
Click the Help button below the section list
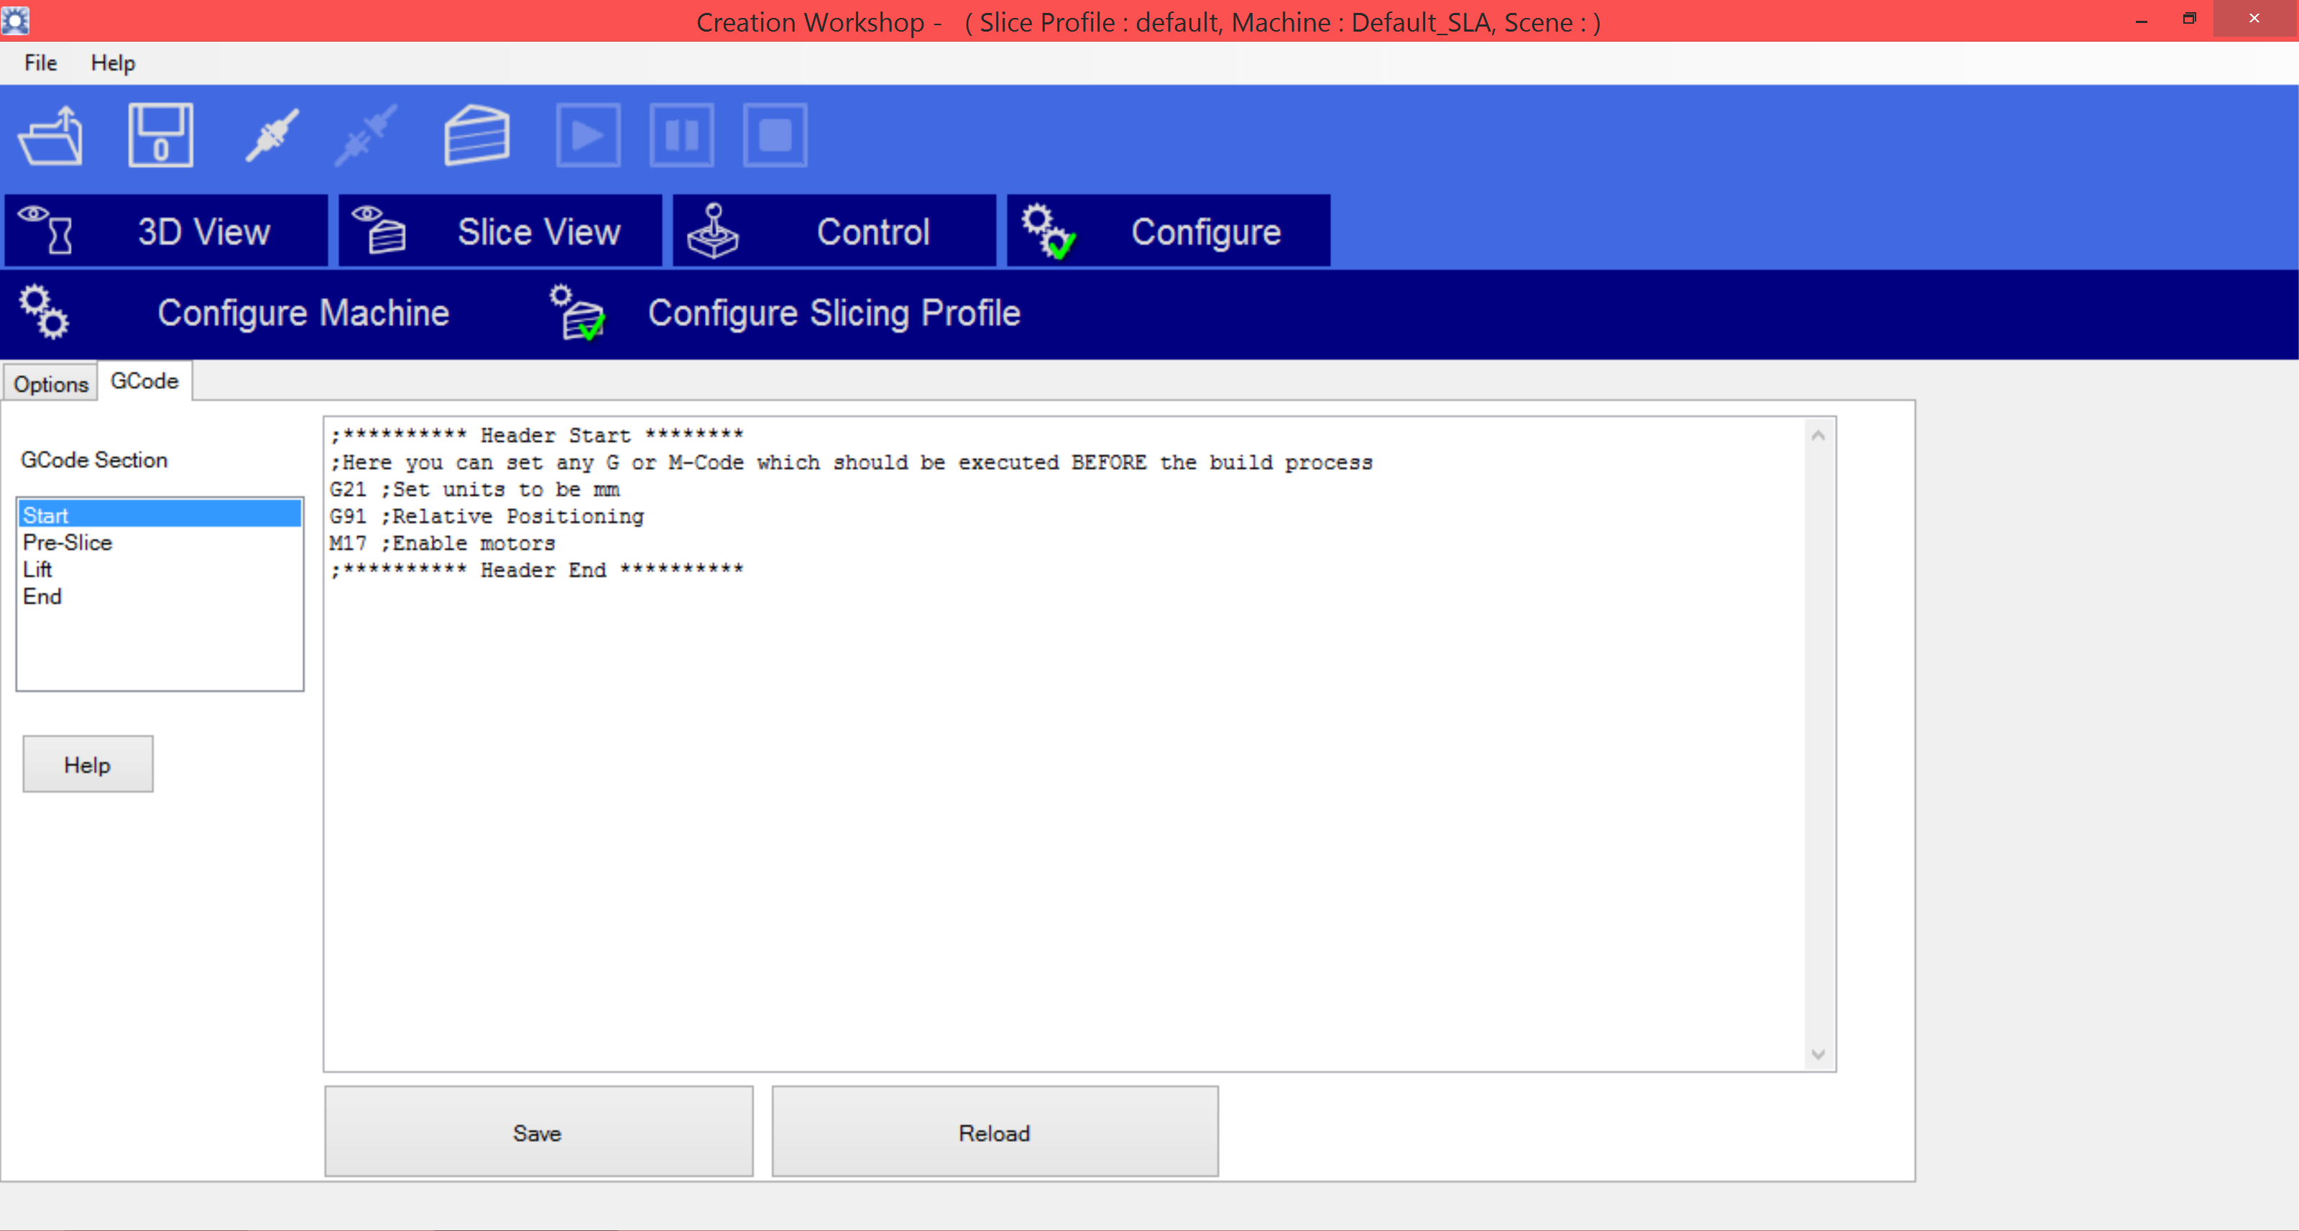[88, 764]
